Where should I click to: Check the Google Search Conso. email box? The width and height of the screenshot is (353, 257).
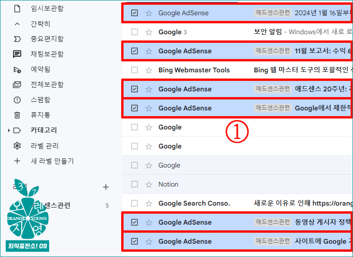coord(135,203)
